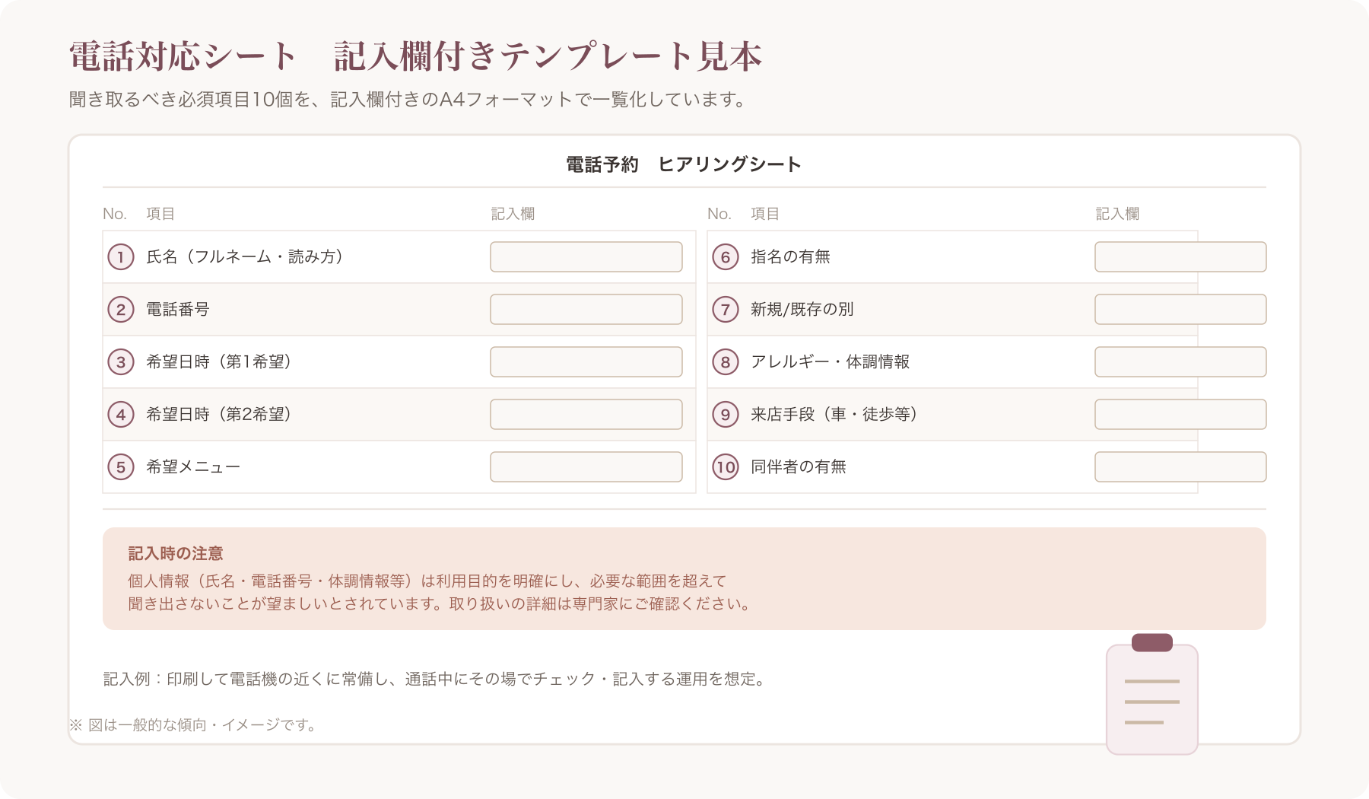Image resolution: width=1369 pixels, height=799 pixels.
Task: Click the circled number 6 badge
Action: coord(726,257)
